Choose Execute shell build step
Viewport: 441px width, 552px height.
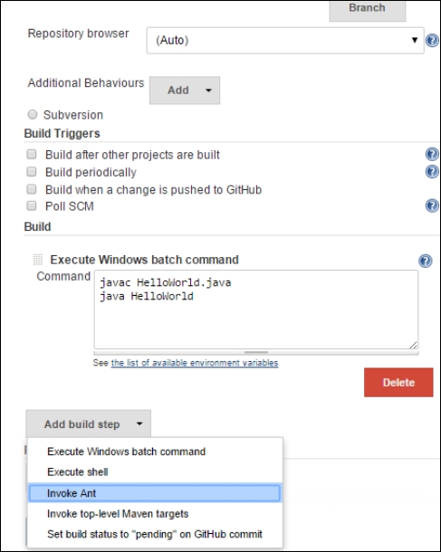[x=155, y=471]
